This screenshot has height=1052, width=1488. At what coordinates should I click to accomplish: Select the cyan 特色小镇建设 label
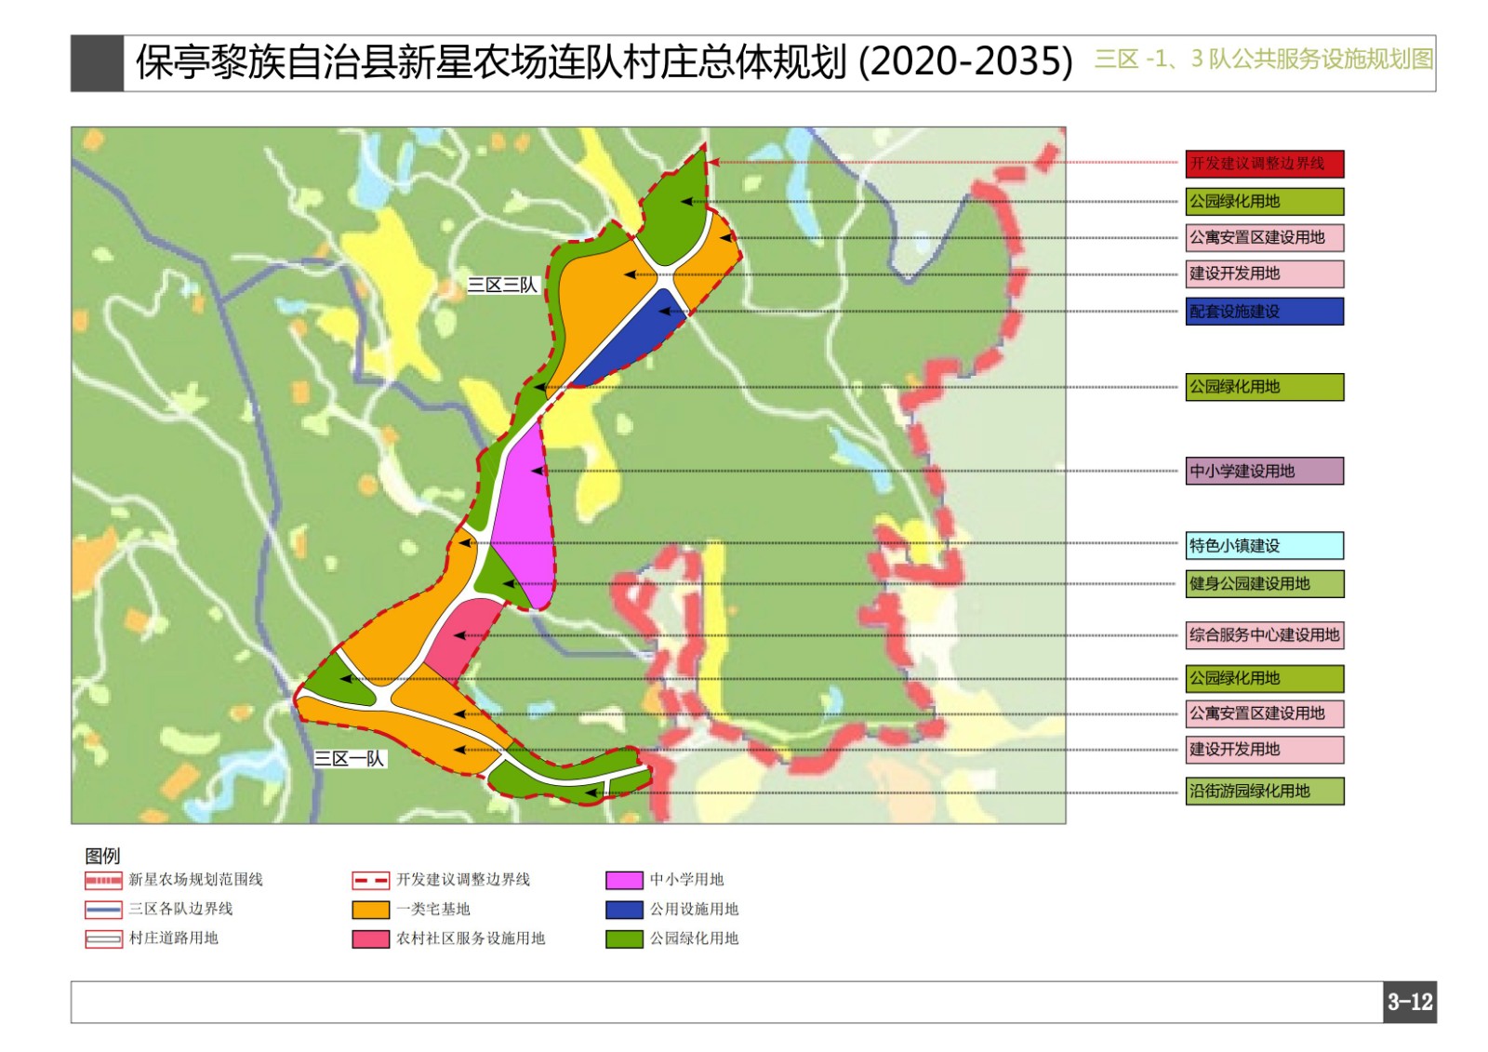pyautogui.click(x=1264, y=546)
